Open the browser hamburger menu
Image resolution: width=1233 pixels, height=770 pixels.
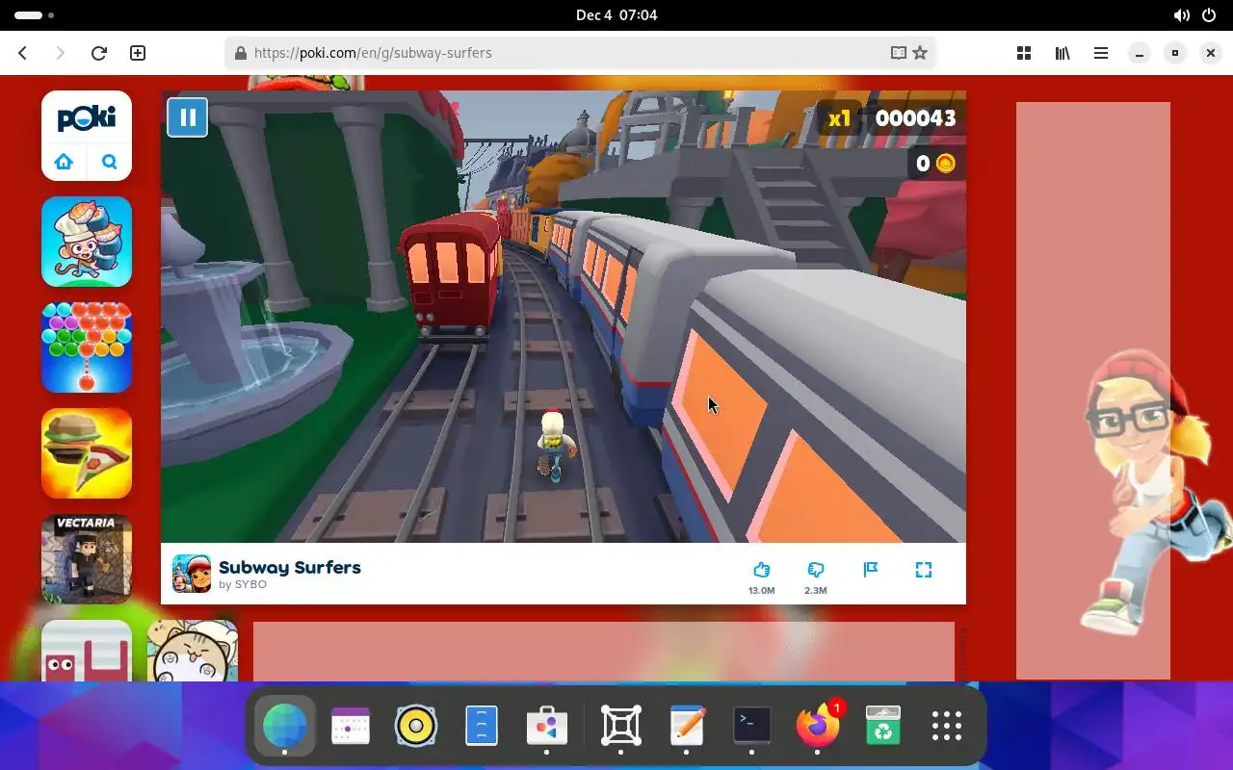click(1101, 53)
